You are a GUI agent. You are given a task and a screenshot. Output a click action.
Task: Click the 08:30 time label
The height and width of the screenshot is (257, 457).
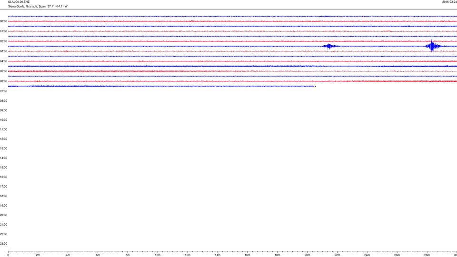pos(3,101)
